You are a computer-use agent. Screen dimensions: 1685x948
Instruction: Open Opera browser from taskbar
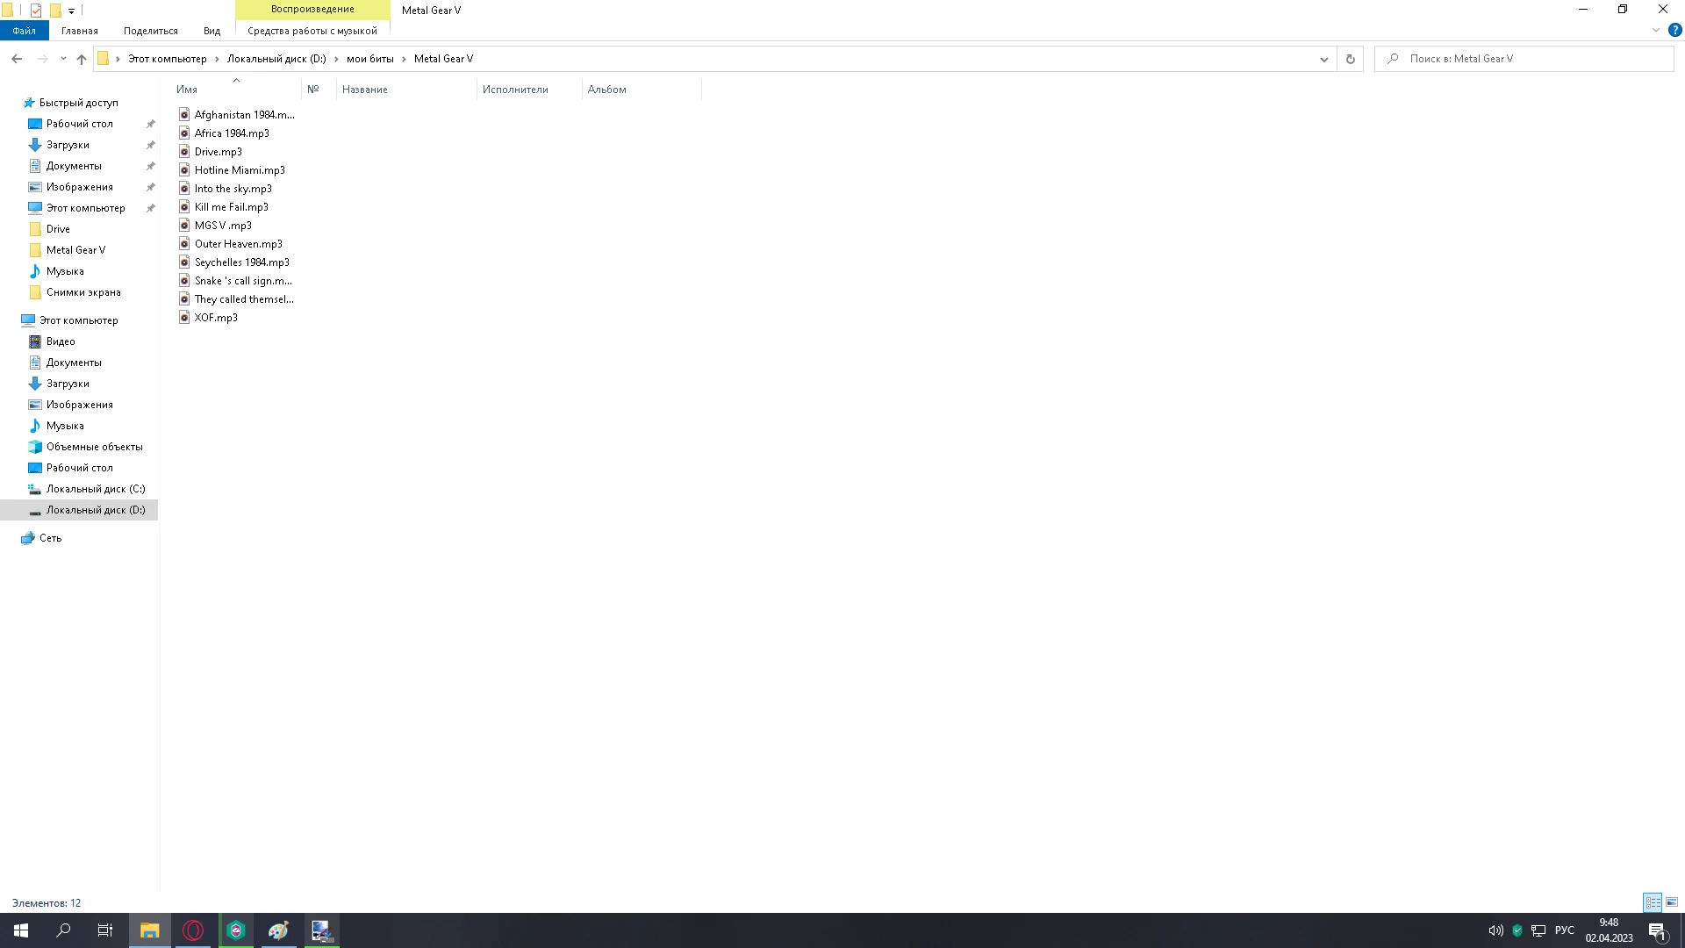(x=193, y=930)
